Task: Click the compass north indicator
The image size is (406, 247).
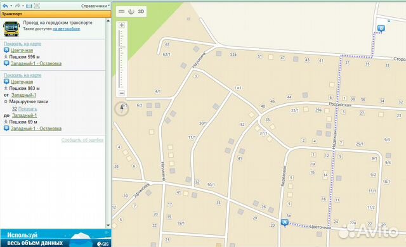Action: (122, 108)
